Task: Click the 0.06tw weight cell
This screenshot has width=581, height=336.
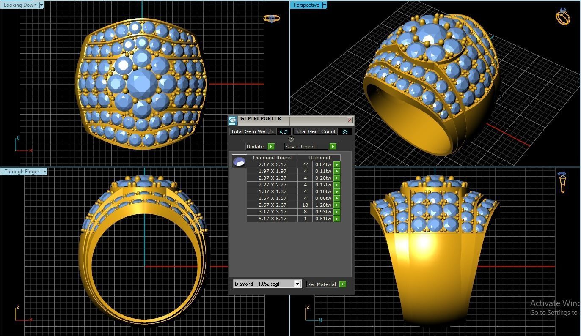Action: pyautogui.click(x=323, y=198)
